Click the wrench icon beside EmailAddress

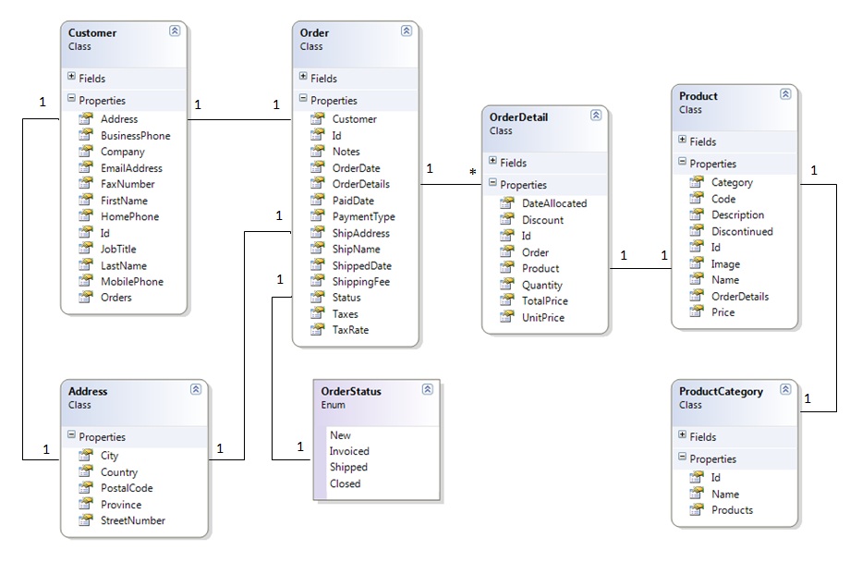pyautogui.click(x=85, y=168)
